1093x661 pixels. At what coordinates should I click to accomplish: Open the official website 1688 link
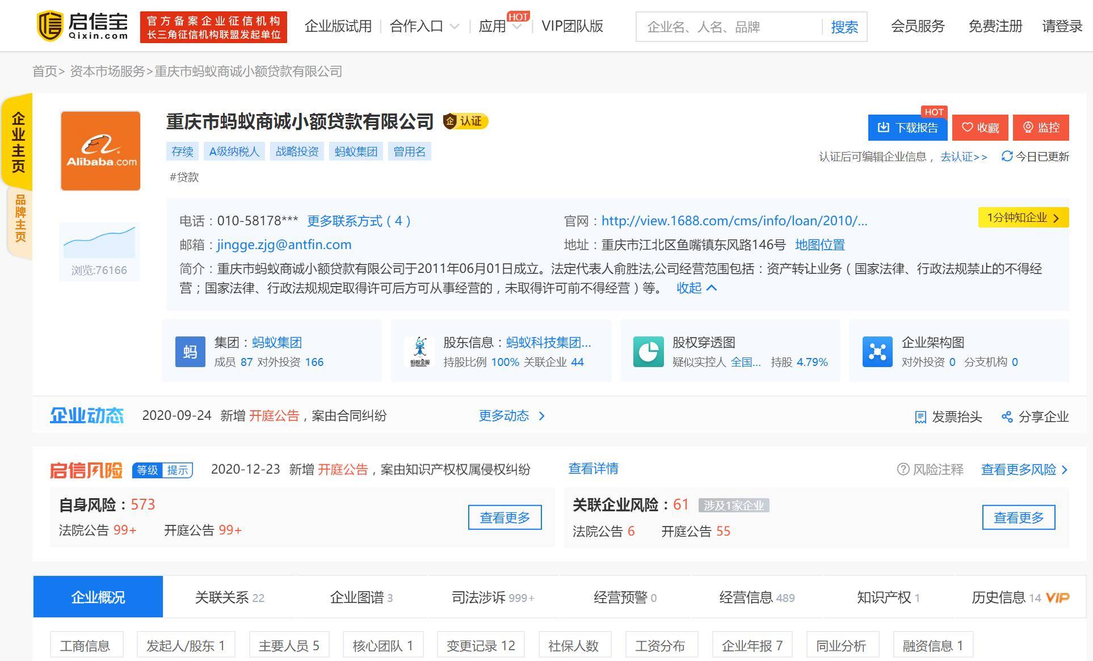click(x=734, y=221)
